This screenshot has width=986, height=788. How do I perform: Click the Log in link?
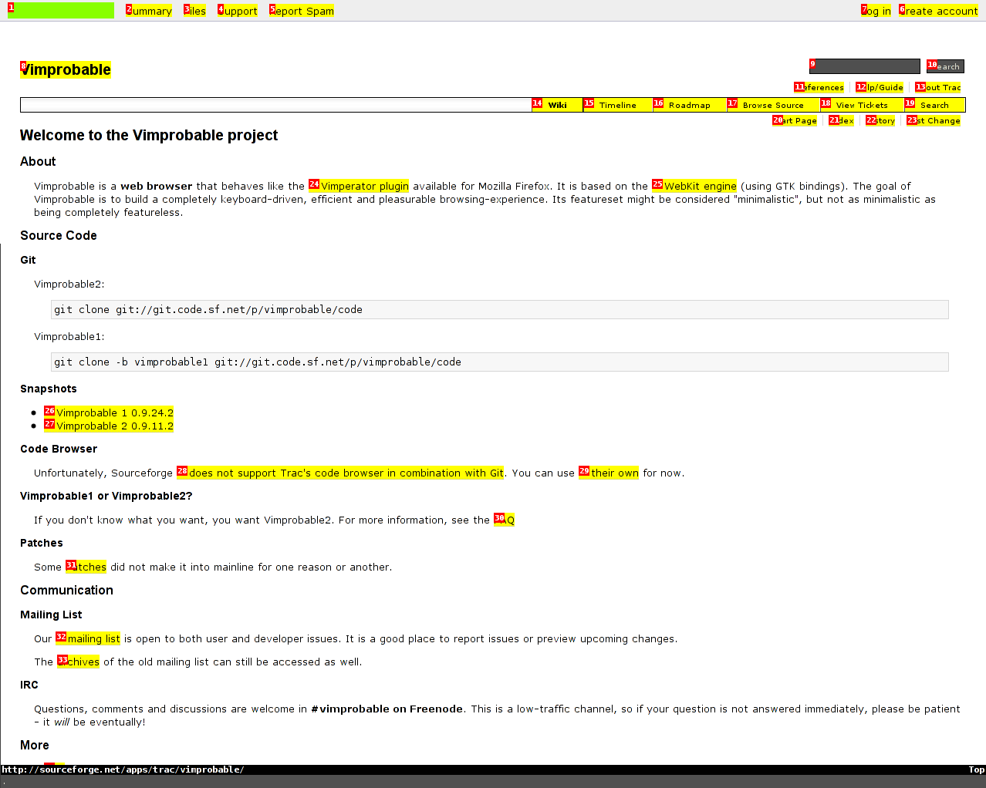(877, 11)
